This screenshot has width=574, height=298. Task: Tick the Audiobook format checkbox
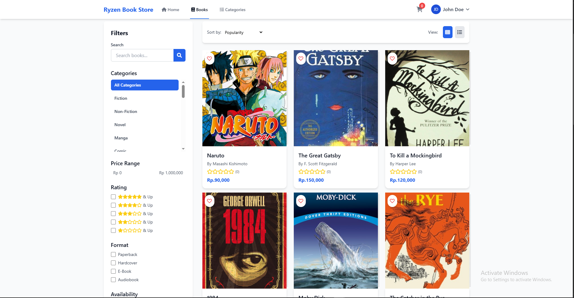coord(113,280)
